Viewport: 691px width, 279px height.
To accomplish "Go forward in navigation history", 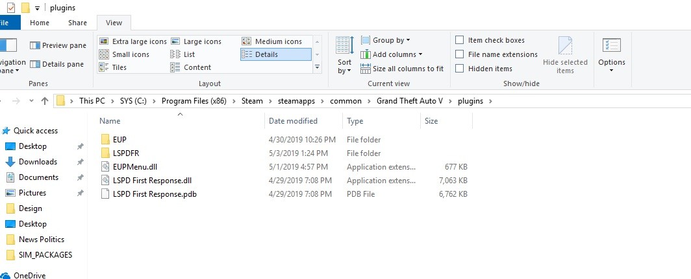I will pyautogui.click(x=16, y=101).
